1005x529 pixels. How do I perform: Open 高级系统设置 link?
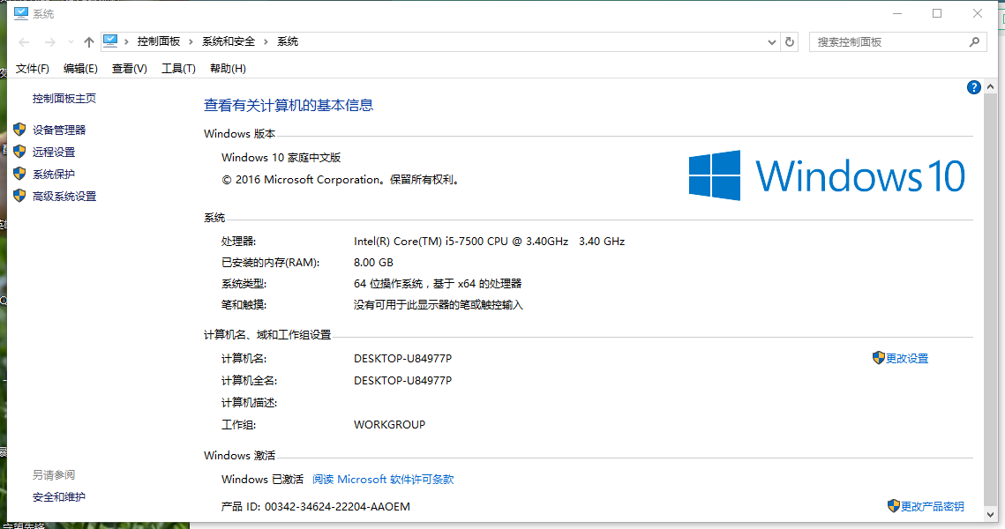pyautogui.click(x=64, y=196)
